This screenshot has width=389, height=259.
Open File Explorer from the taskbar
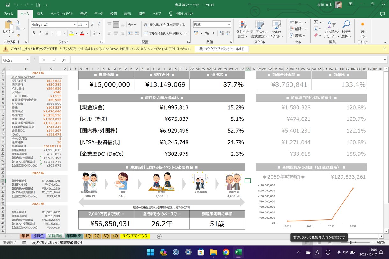(x=213, y=252)
